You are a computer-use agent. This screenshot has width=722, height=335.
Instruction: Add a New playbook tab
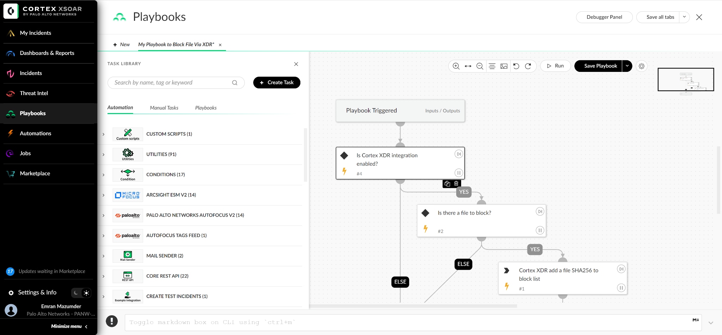tap(121, 44)
